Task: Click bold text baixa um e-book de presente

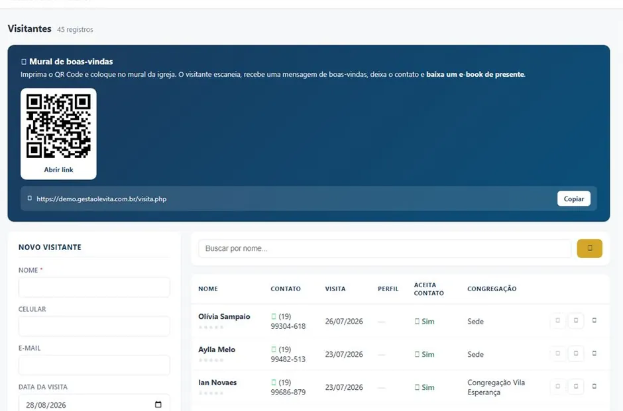Action: 475,74
